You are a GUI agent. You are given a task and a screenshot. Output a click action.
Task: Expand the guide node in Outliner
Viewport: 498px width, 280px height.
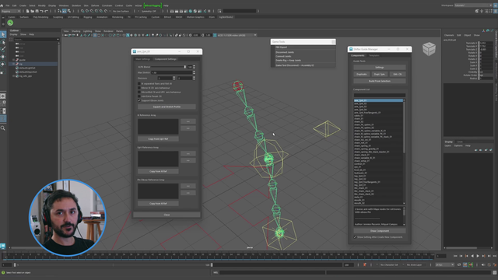click(x=14, y=60)
